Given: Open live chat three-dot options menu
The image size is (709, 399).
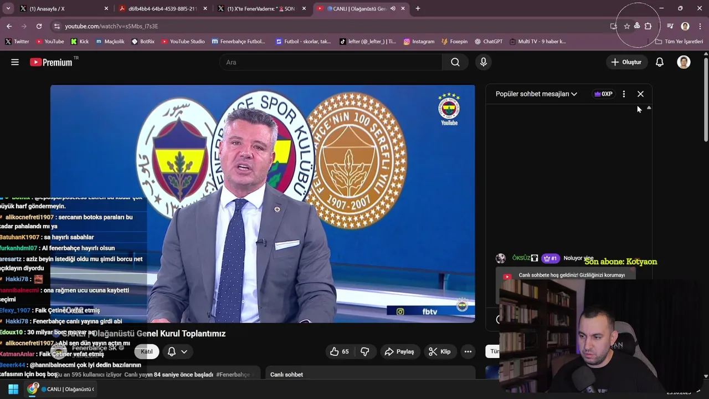Looking at the screenshot, I should pyautogui.click(x=624, y=94).
